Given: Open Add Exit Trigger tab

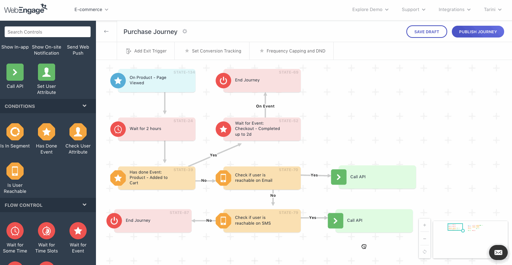Looking at the screenshot, I should (x=146, y=51).
